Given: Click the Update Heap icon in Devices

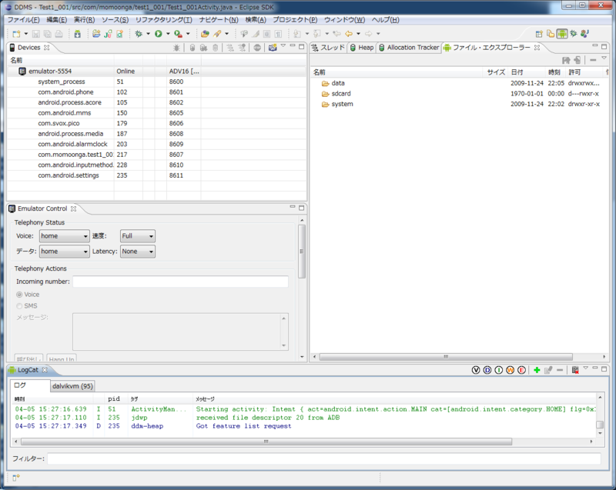Looking at the screenshot, I should click(x=192, y=48).
